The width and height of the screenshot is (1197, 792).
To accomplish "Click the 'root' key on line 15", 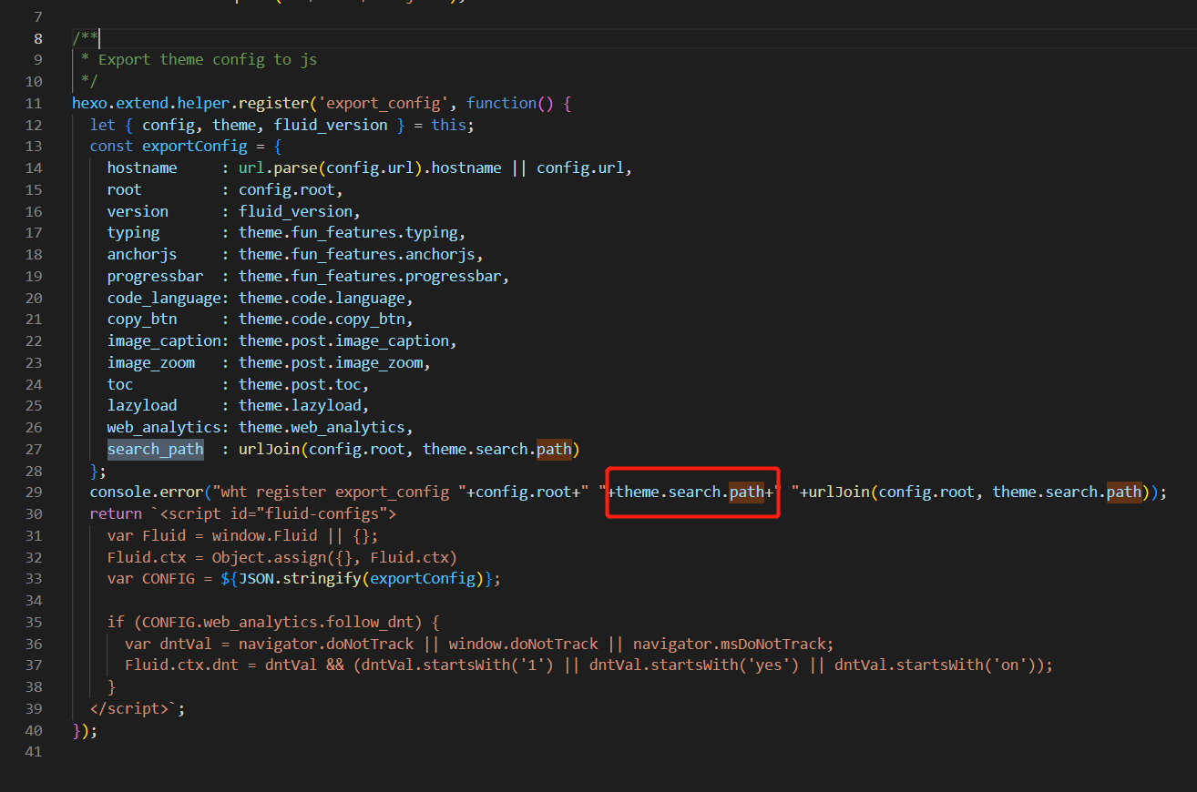I will point(125,189).
